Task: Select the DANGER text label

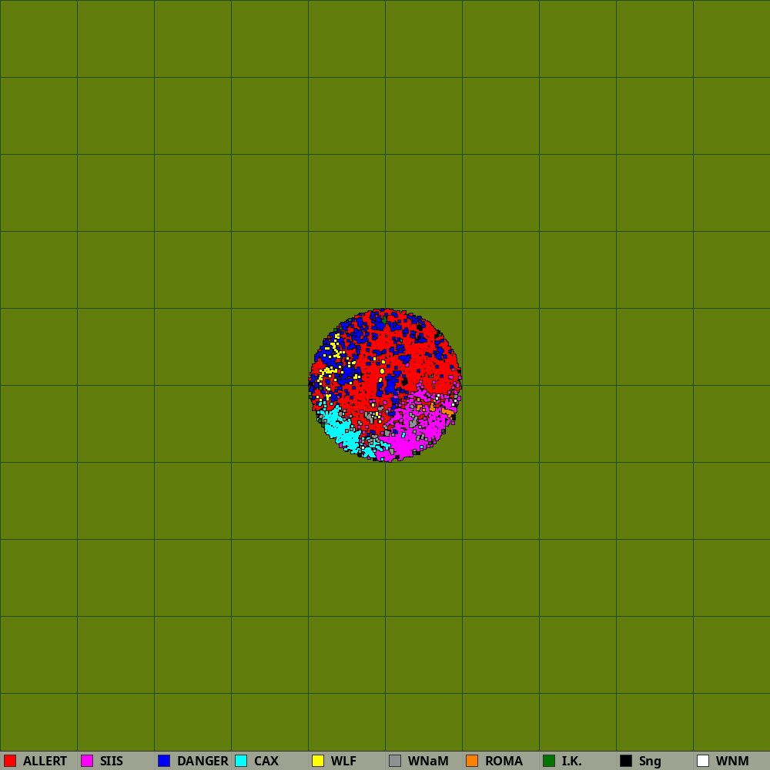Action: point(203,761)
